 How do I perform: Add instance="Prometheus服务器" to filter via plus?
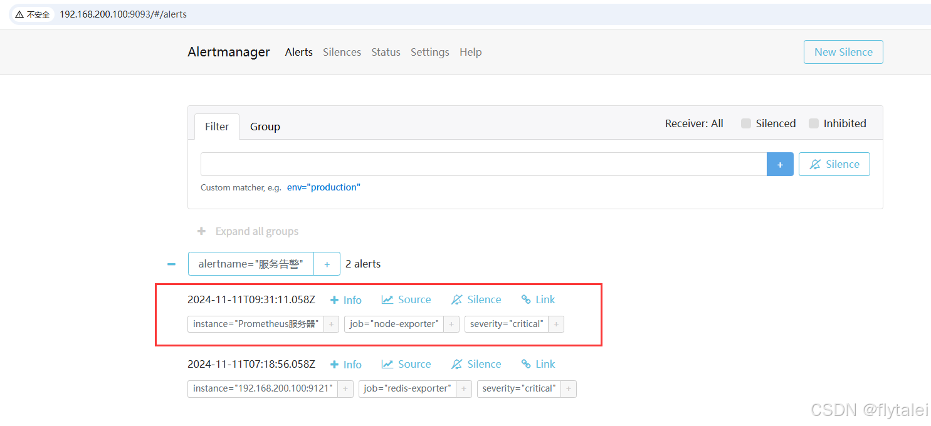pos(331,324)
